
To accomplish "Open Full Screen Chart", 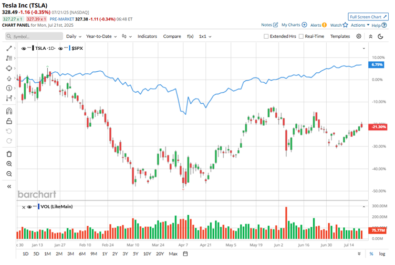I will 368,17.
